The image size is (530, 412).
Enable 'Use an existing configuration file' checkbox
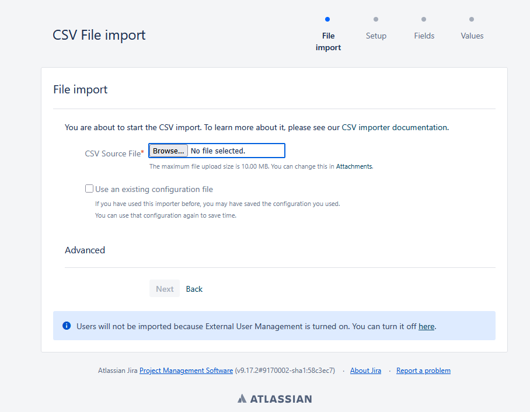(89, 188)
